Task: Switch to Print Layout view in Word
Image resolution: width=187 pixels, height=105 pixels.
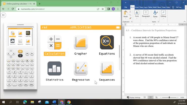Action: pyautogui.click(x=151, y=97)
